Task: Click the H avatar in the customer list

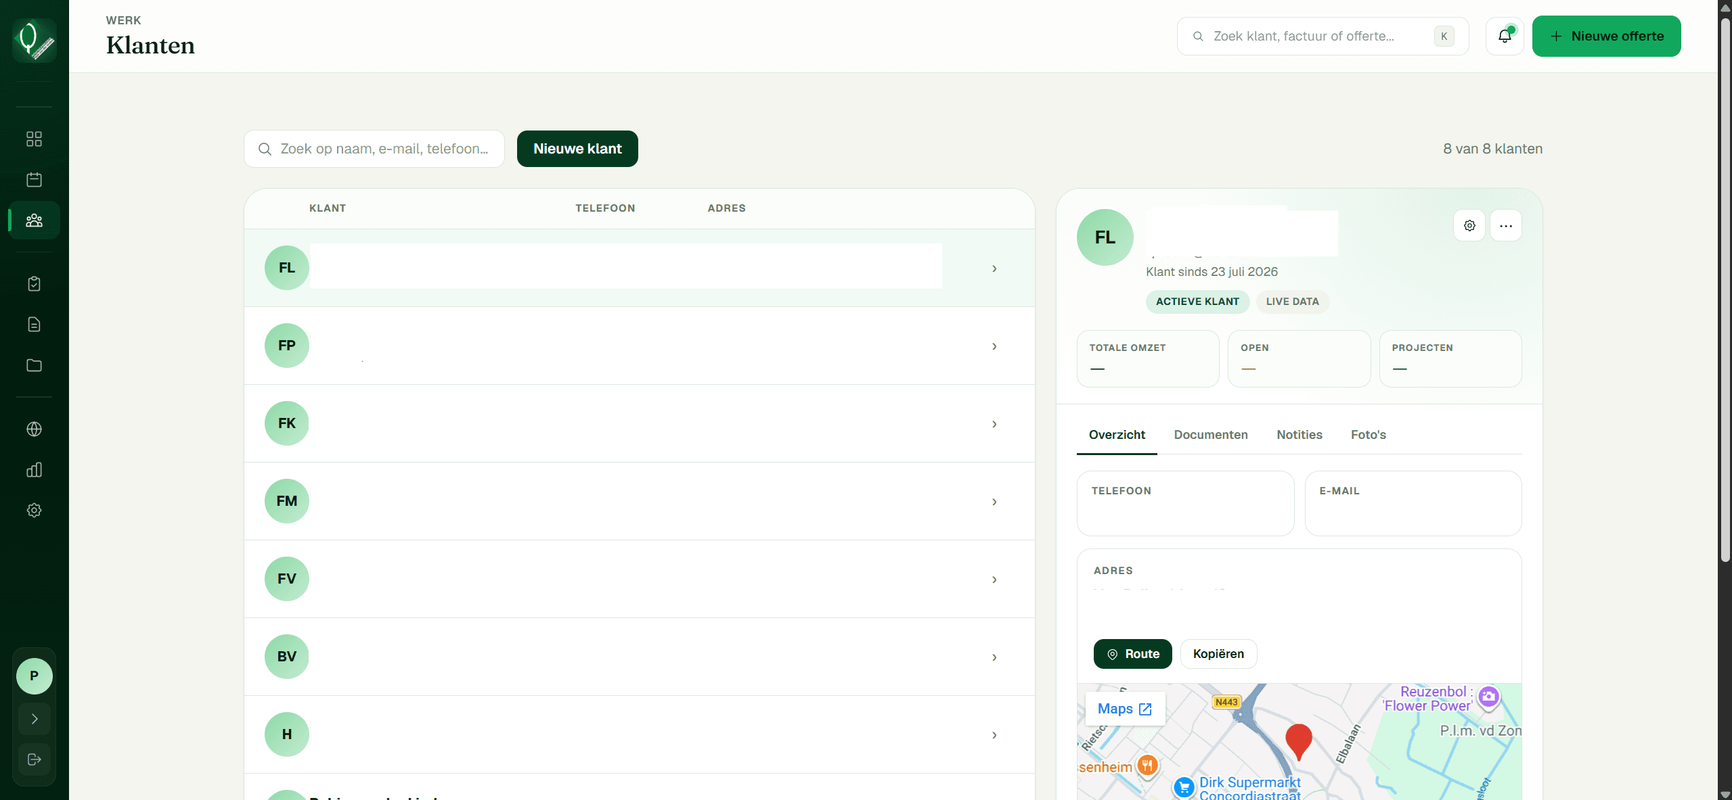Action: [x=287, y=734]
